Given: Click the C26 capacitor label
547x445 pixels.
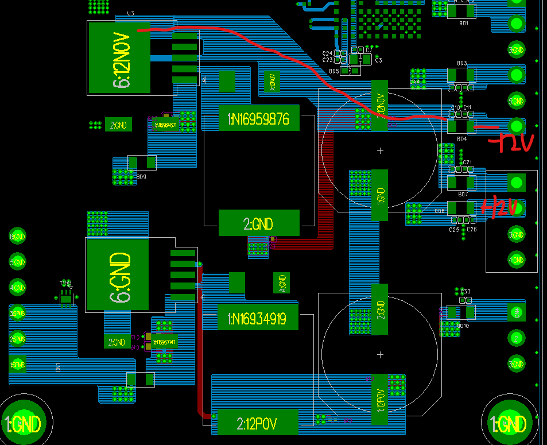Looking at the screenshot, I should (472, 229).
